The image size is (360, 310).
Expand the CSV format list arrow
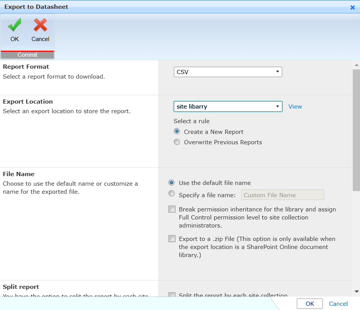[x=278, y=72]
